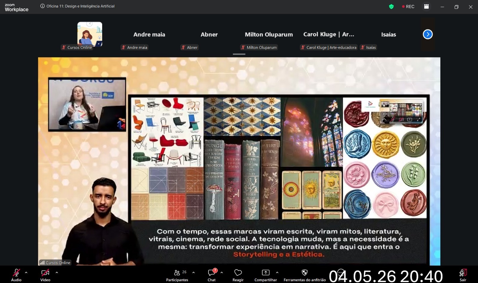Unmute microphone with the Áudio button

click(16, 275)
